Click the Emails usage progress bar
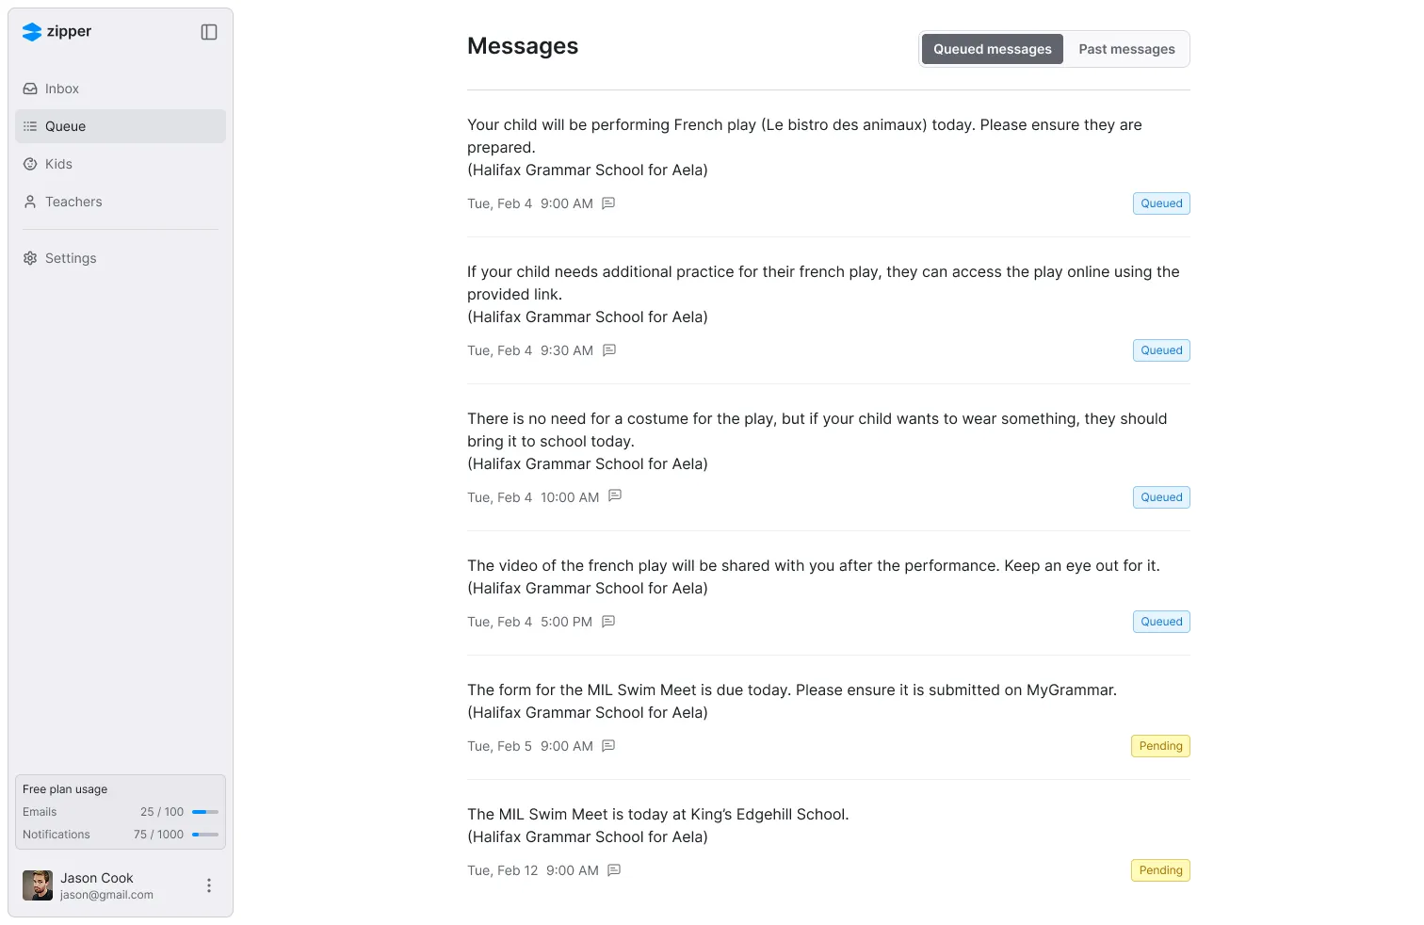 (205, 812)
